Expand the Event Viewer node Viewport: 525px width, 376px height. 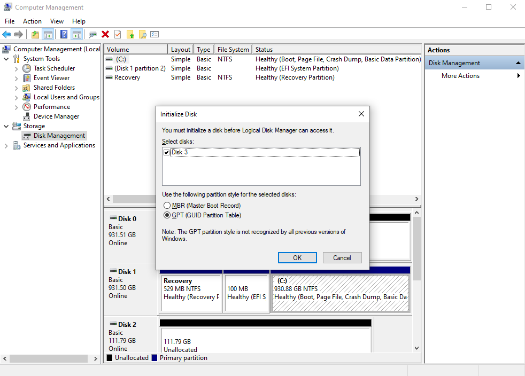(16, 79)
